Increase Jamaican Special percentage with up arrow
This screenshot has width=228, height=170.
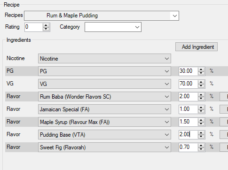coord(201,108)
